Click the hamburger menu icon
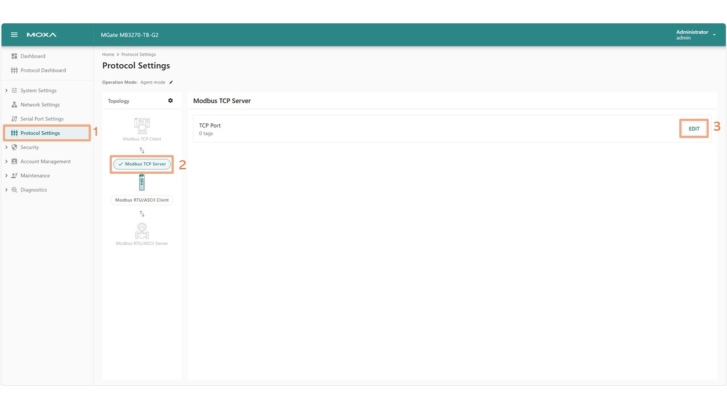The image size is (727, 409). pyautogui.click(x=14, y=35)
